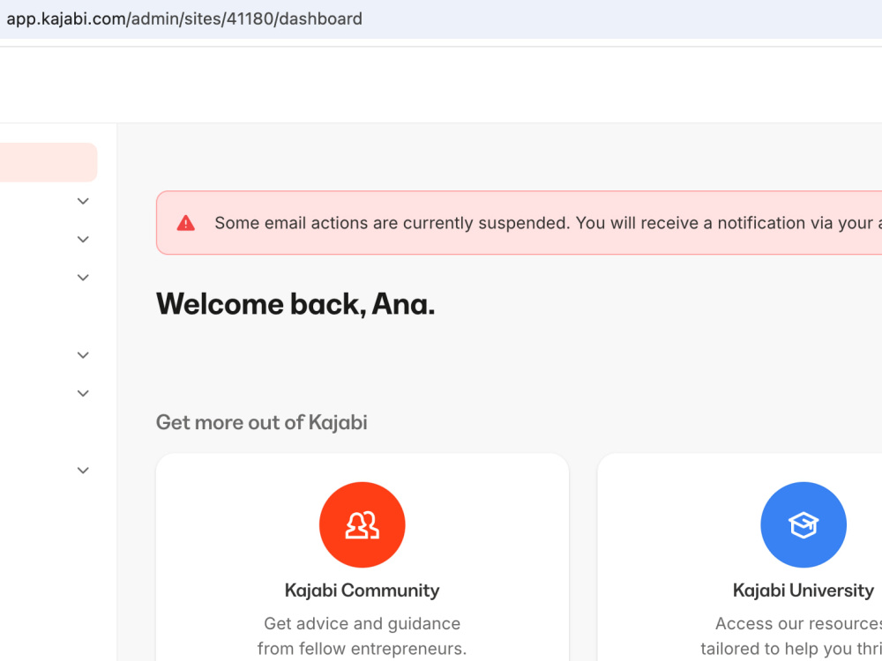Expand the bottommost sidebar chevron

tap(83, 471)
